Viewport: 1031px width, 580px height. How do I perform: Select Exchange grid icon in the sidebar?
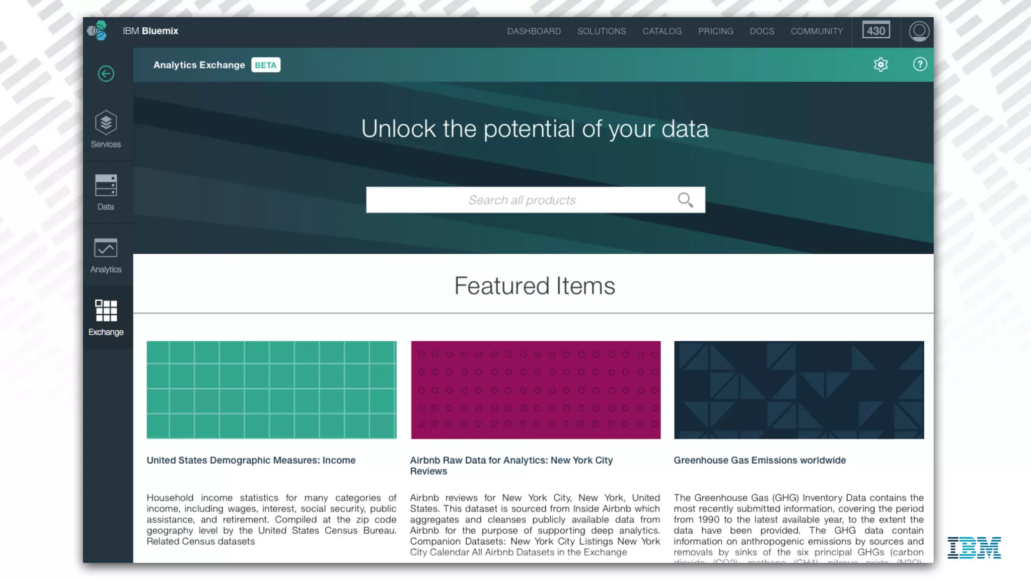106,317
